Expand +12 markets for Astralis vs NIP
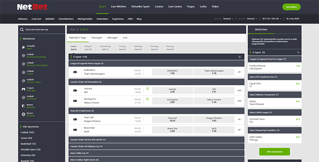Screen dimensions: 319x162 point(240,91)
